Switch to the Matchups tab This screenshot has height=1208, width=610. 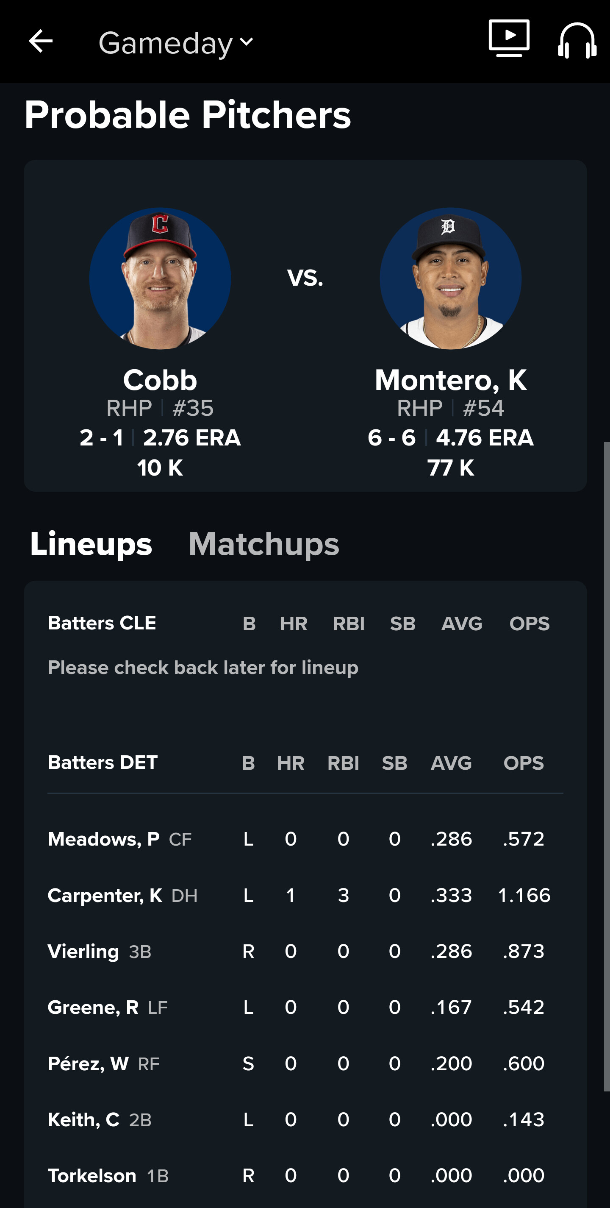coord(264,544)
